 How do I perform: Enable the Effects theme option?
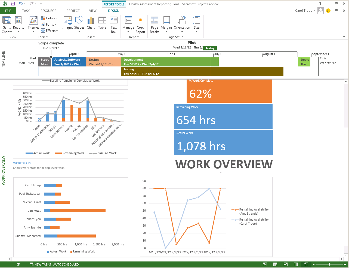[x=49, y=31]
